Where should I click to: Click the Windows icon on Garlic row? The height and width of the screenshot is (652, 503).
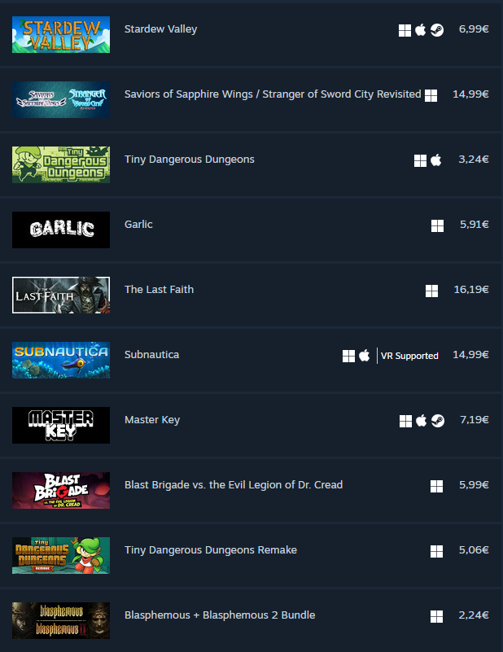(437, 225)
